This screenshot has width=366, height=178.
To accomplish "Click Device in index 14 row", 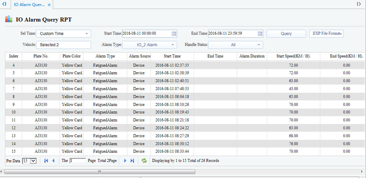I will (139, 144).
